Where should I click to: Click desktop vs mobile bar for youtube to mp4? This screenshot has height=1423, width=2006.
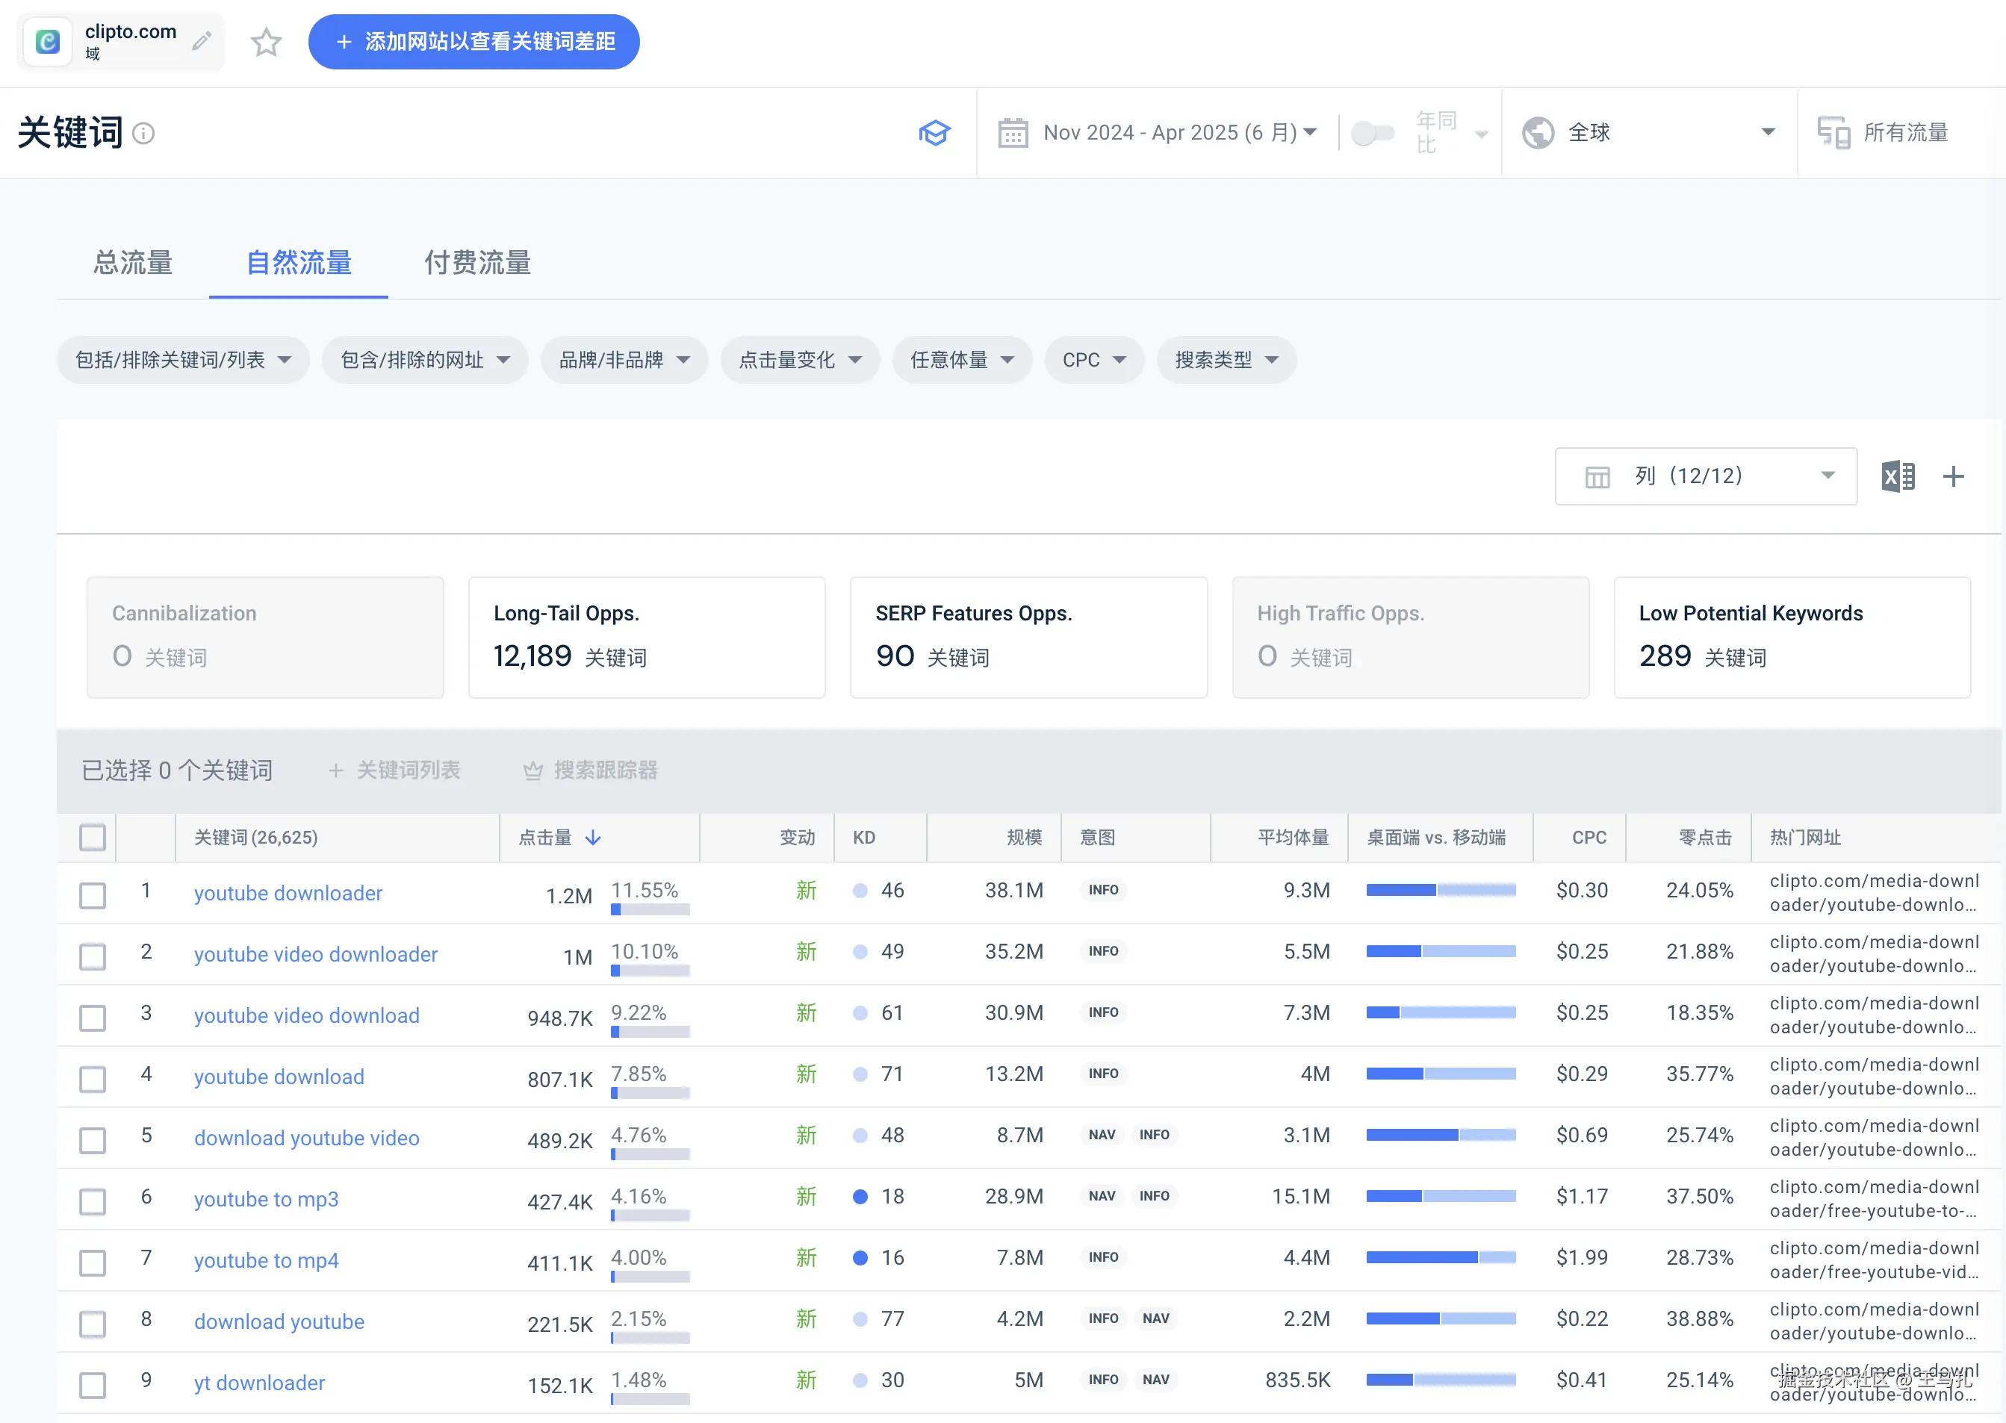pos(1440,1257)
